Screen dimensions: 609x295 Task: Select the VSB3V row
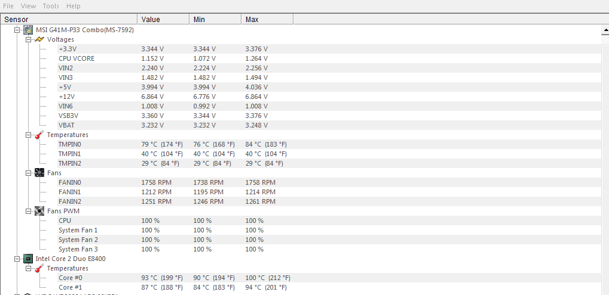(328, 116)
